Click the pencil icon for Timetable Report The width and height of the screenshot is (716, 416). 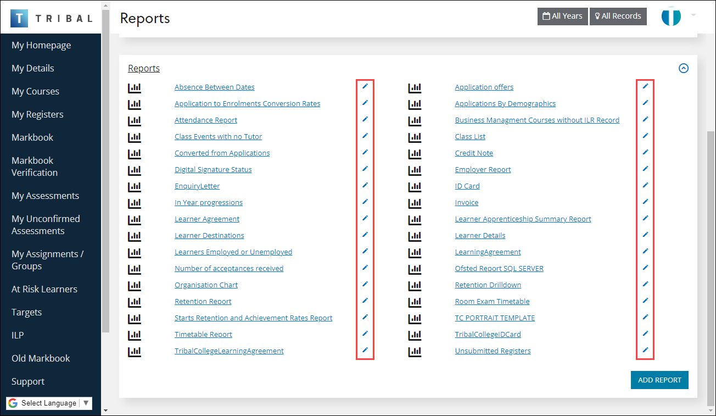(x=365, y=334)
